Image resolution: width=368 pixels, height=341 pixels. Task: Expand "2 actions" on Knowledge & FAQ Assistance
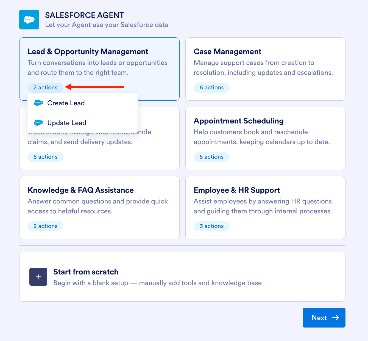pos(45,226)
